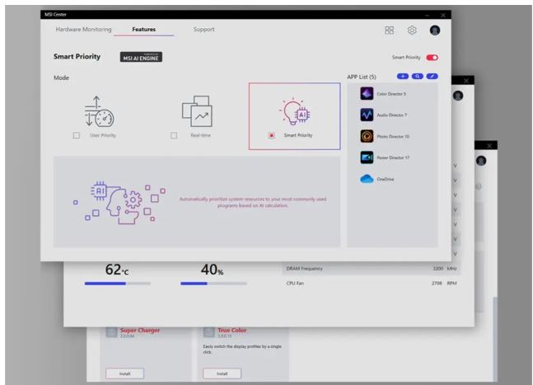Install the Super Charger feature
Image resolution: width=533 pixels, height=385 pixels.
pyautogui.click(x=124, y=373)
